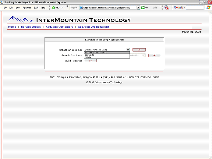Click the Build Reports label
This screenshot has width=212, height=159.
(74, 61)
